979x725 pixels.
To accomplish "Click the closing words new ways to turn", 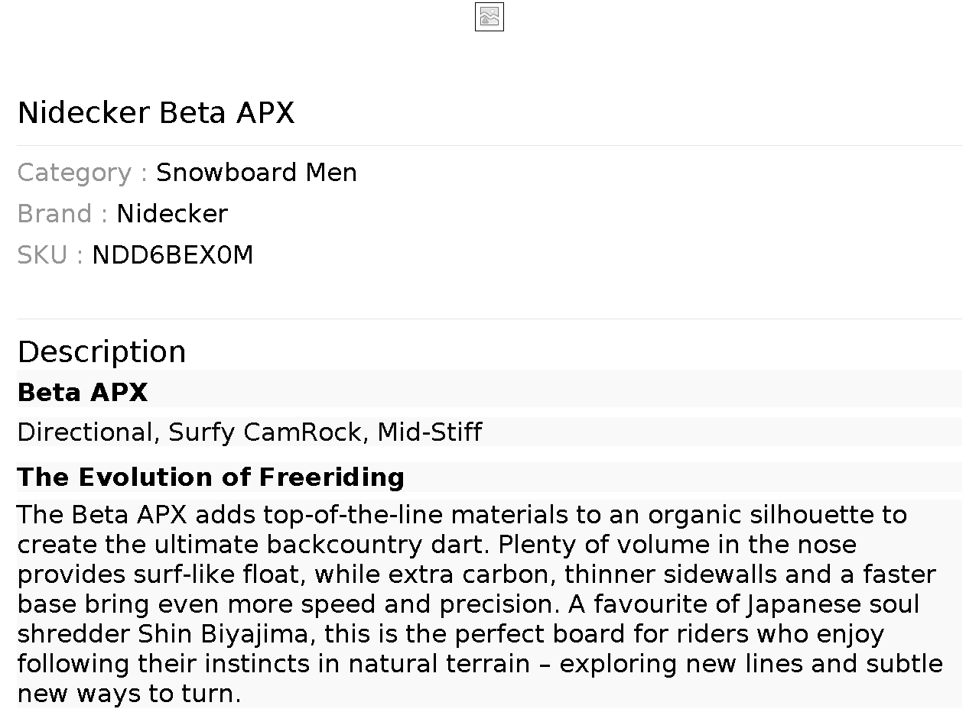I will tap(128, 694).
